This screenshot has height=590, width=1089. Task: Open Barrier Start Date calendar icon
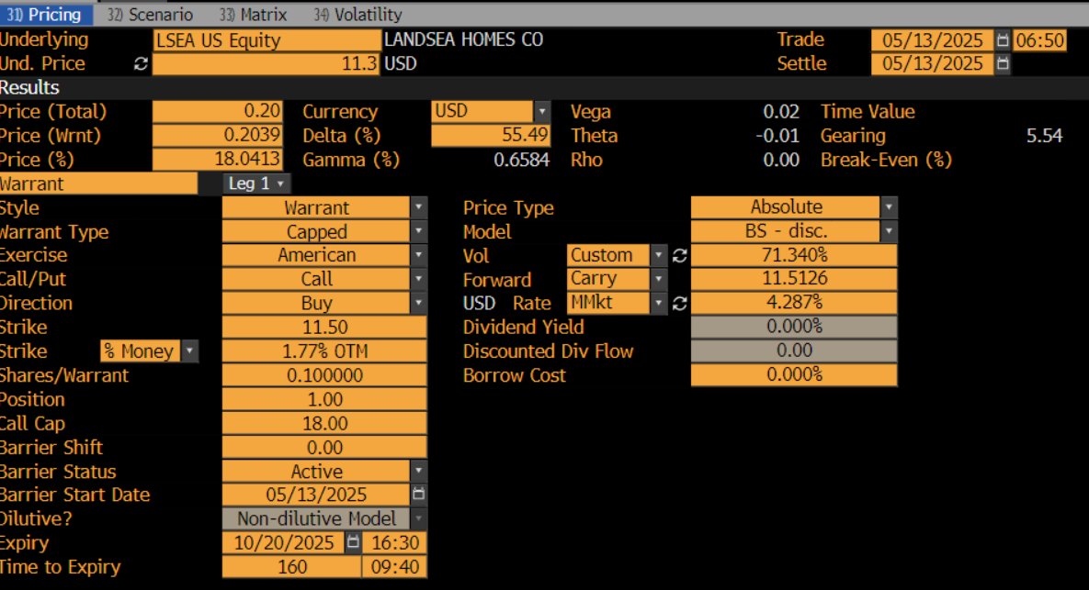419,495
